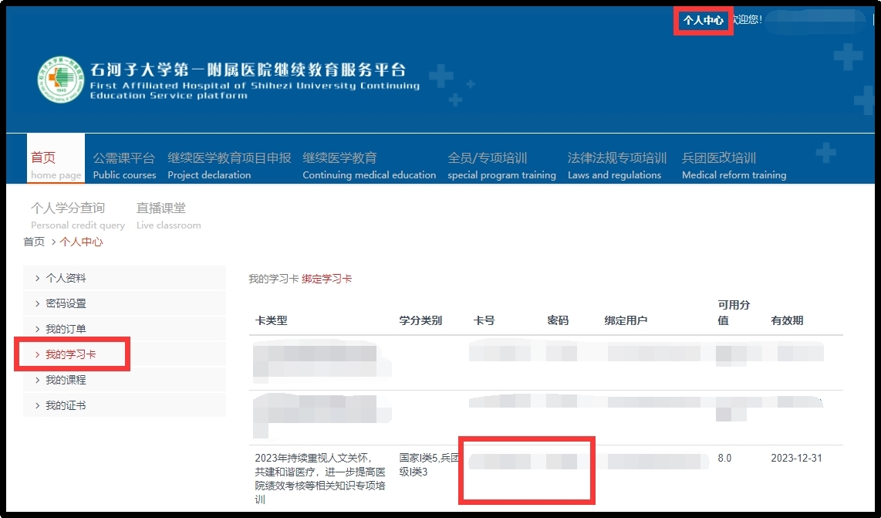Viewport: 881px width, 518px height.
Task: Click the 绑定学习卡 (bind card) link
Action: point(327,279)
